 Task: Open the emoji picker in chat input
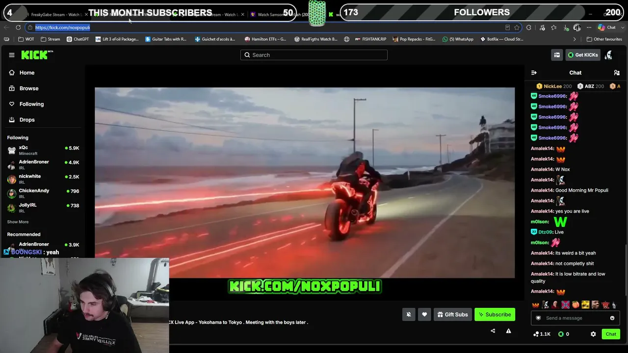click(612, 318)
